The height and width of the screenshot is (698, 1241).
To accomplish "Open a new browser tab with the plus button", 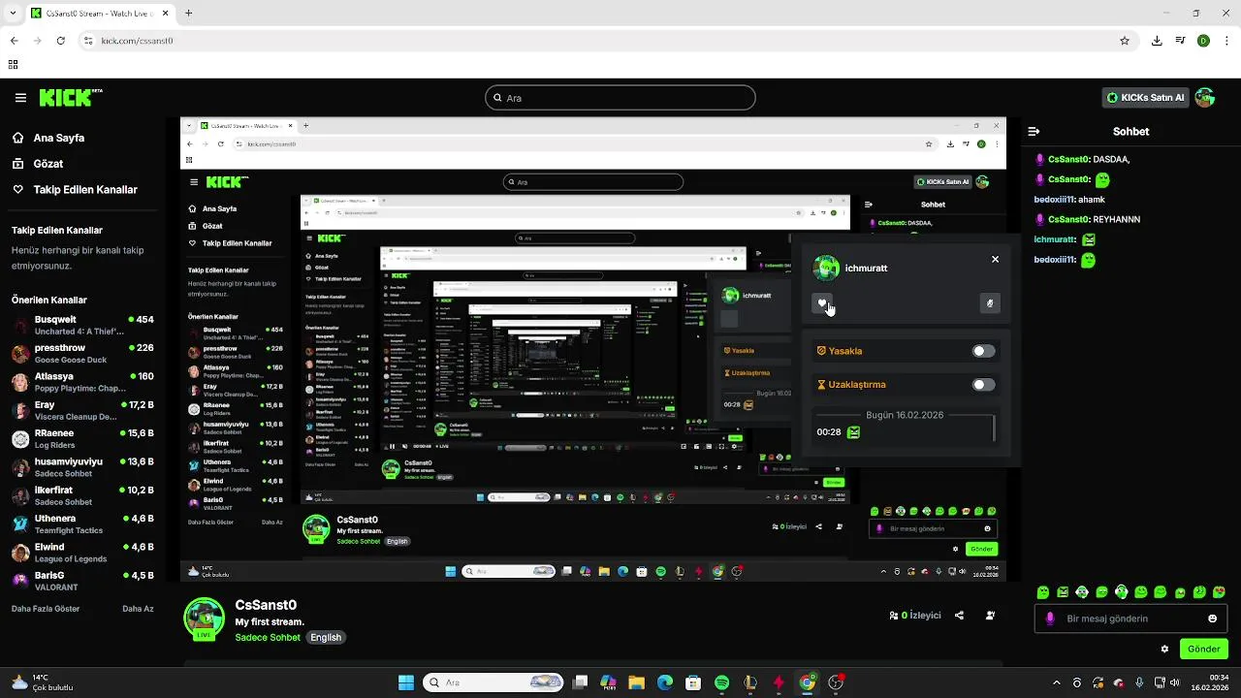I will 188,14.
